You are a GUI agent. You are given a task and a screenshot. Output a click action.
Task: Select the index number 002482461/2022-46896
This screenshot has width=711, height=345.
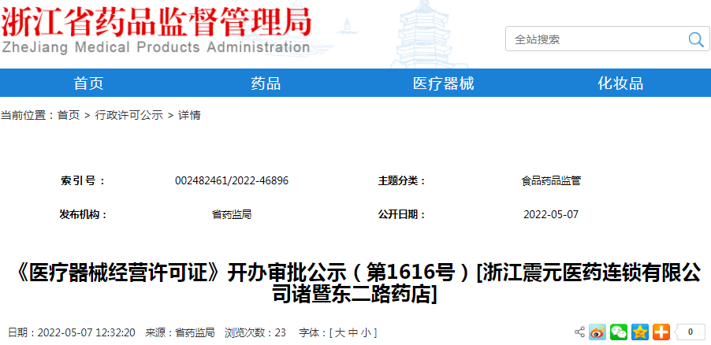tap(232, 181)
